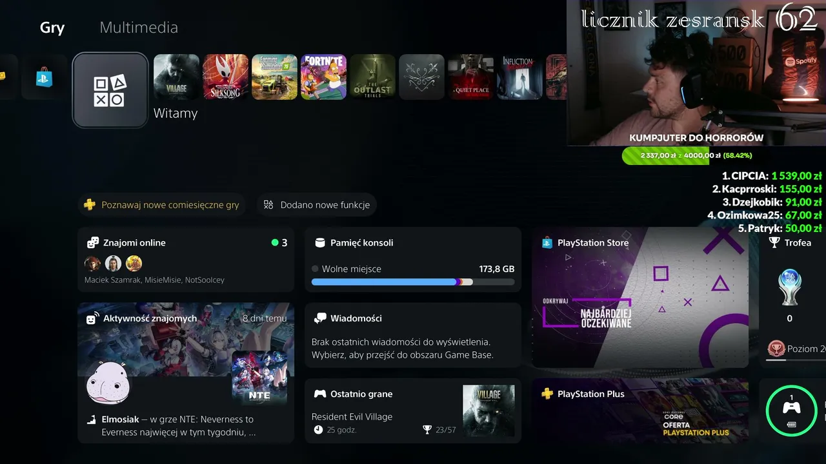The width and height of the screenshot is (826, 464).
Task: Click the friend names Maciek Szamrak, MisieMisie, NotSoolcey
Action: (154, 280)
